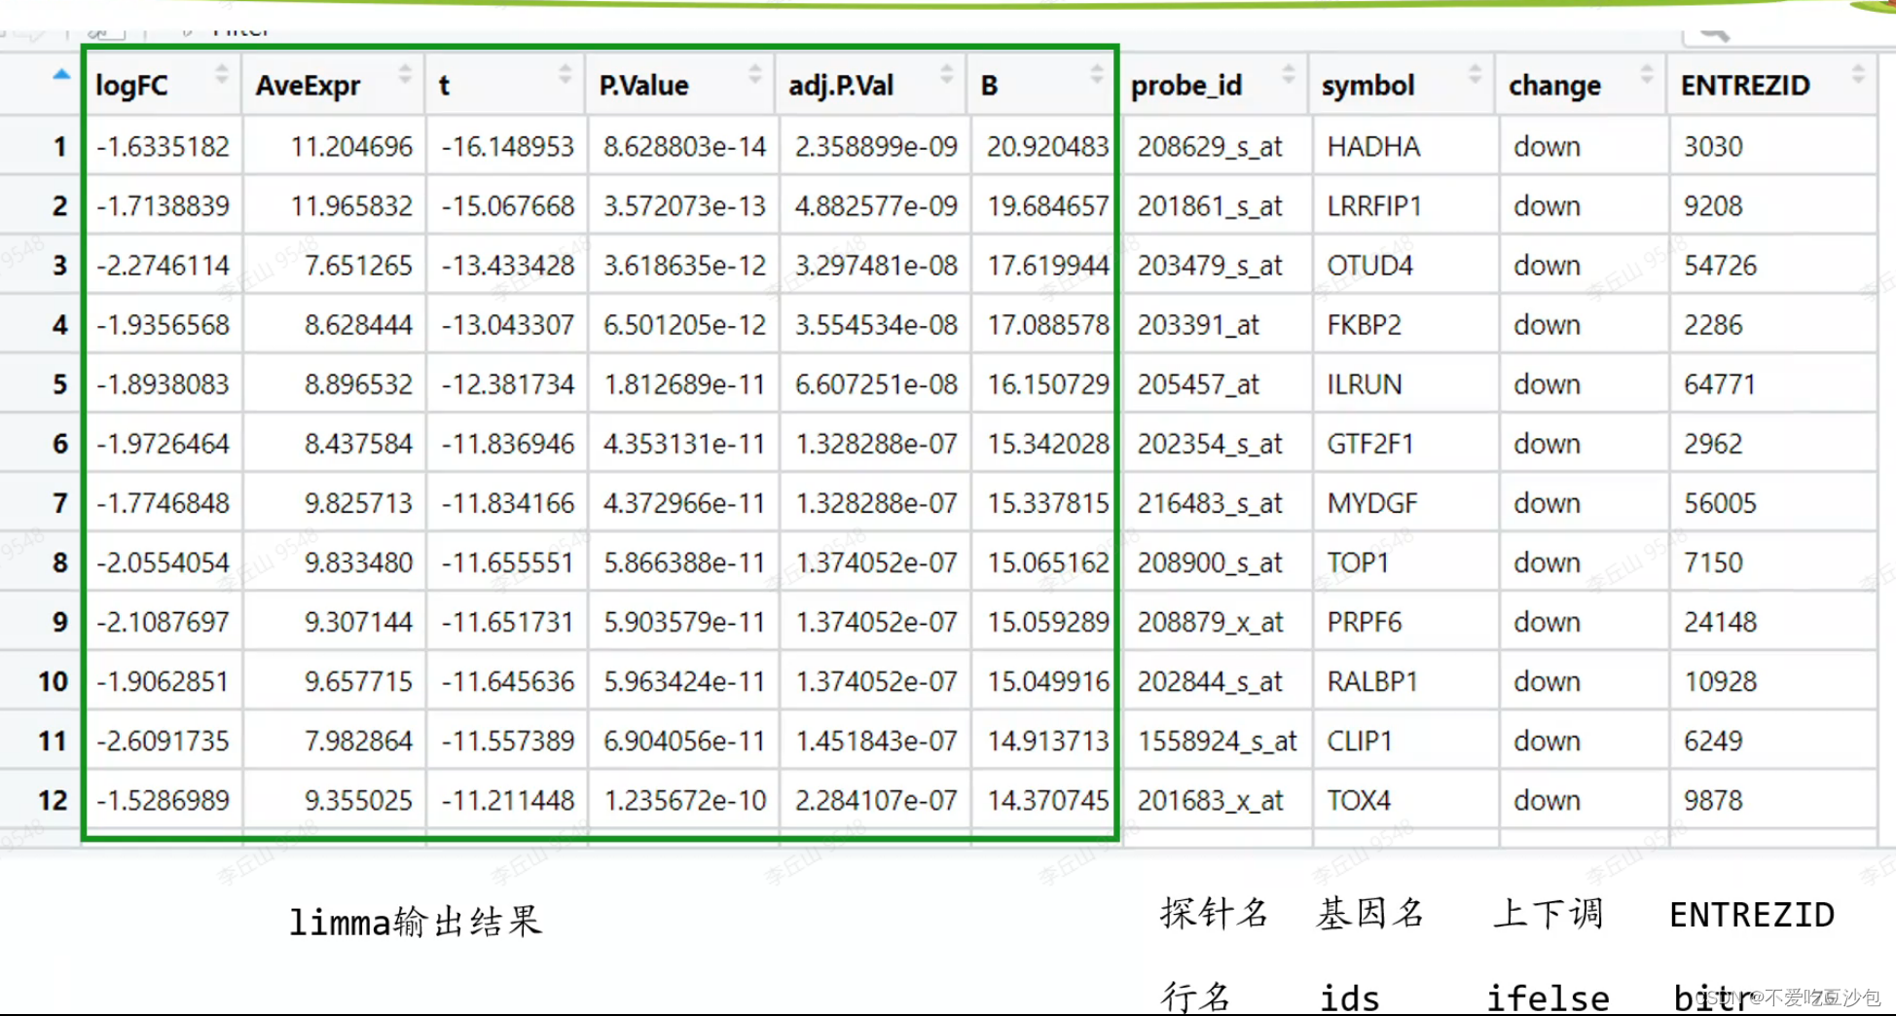Click logFC value -2.6091735
1896x1016 pixels.
tap(163, 741)
